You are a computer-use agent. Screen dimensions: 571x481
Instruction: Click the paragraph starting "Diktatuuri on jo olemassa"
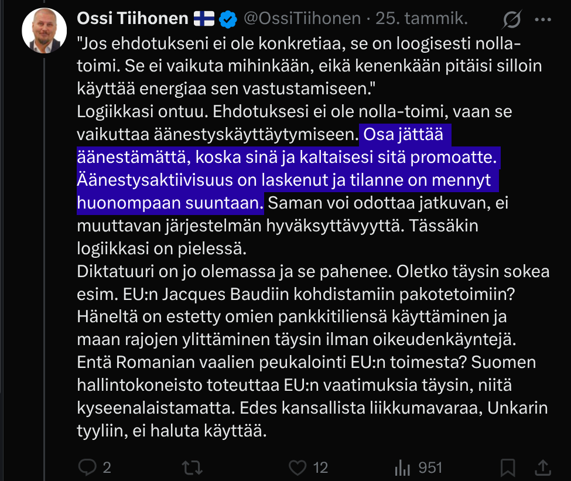pyautogui.click(x=313, y=272)
